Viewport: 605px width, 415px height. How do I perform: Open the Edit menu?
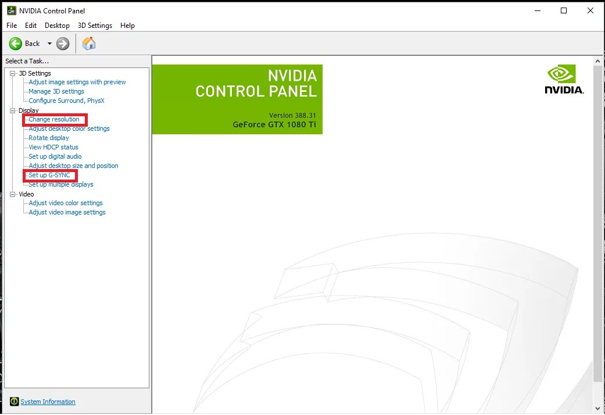(30, 26)
